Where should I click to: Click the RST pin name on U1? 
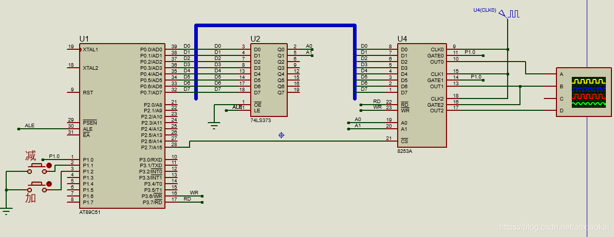pos(88,93)
